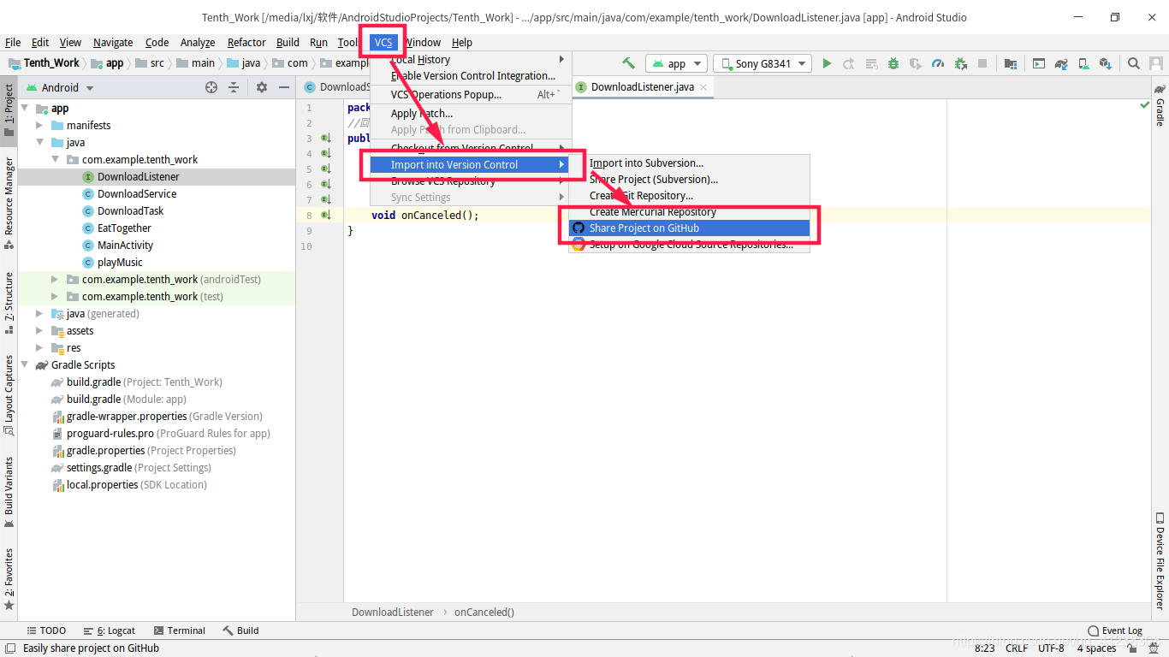Expand the assets folder
Image resolution: width=1169 pixels, height=657 pixels.
39,330
